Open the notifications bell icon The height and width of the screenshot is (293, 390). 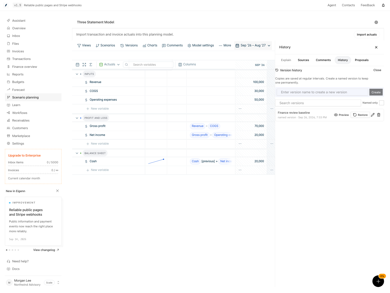point(383,5)
